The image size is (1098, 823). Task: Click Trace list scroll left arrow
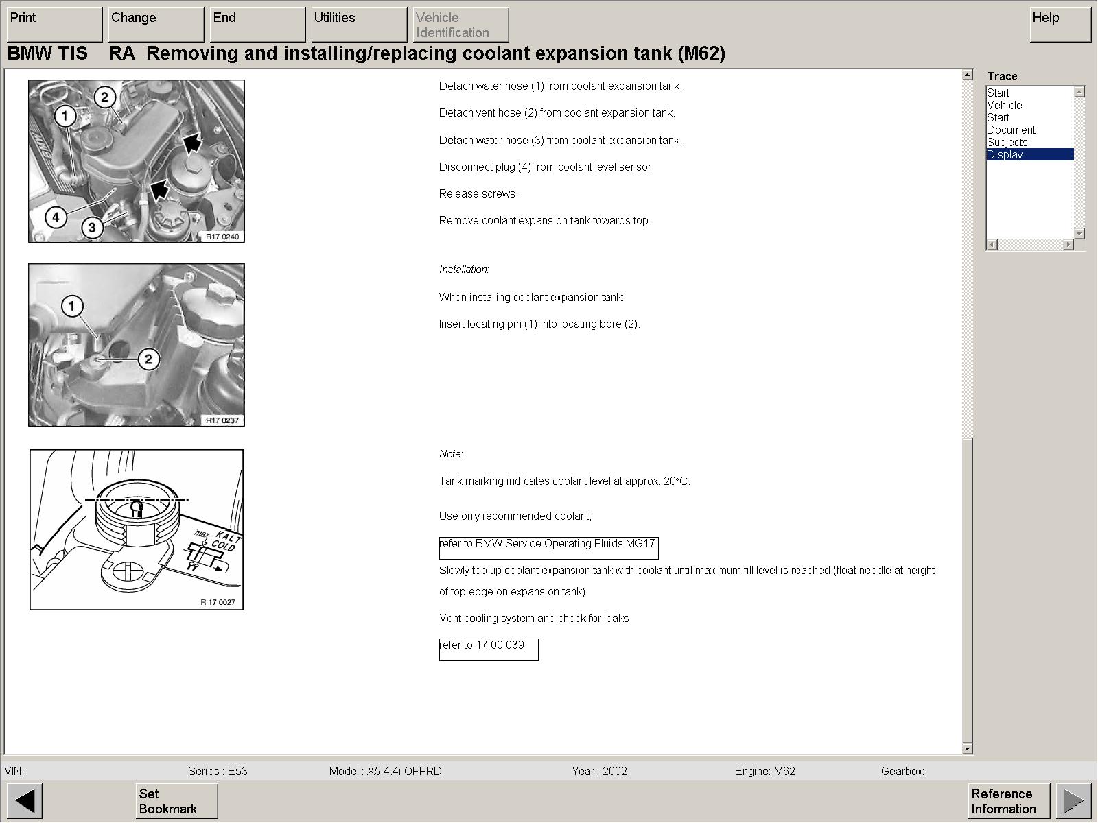click(992, 245)
